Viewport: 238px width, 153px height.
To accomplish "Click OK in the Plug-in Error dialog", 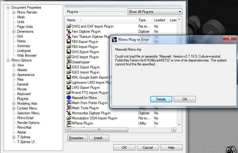I will coord(185,99).
